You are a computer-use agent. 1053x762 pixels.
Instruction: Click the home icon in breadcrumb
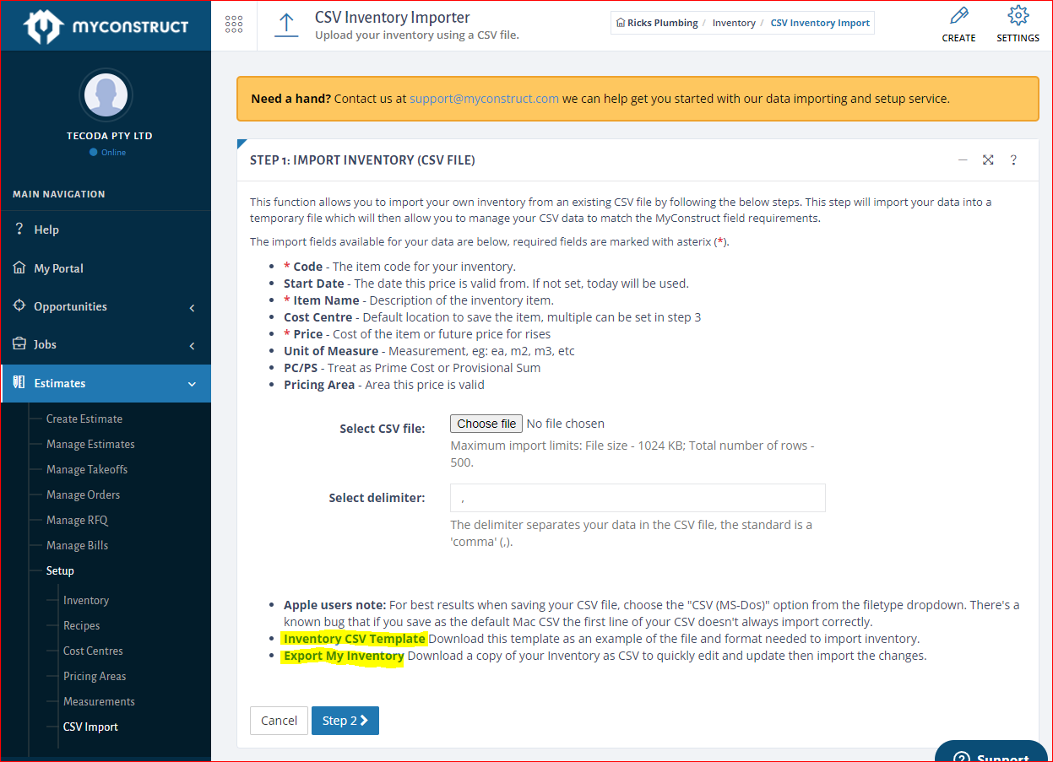tap(621, 23)
